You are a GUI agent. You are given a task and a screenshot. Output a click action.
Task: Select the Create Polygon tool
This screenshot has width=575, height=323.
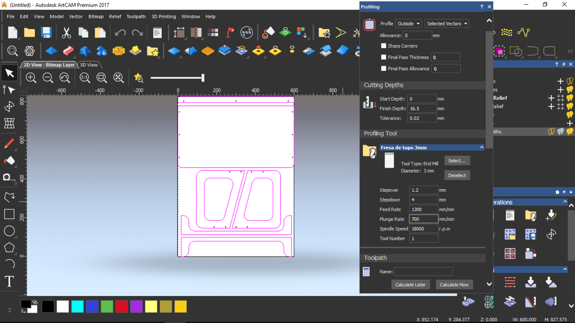point(9,247)
